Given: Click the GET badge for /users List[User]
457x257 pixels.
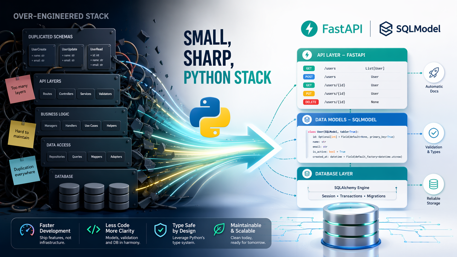Looking at the screenshot, I should (309, 69).
